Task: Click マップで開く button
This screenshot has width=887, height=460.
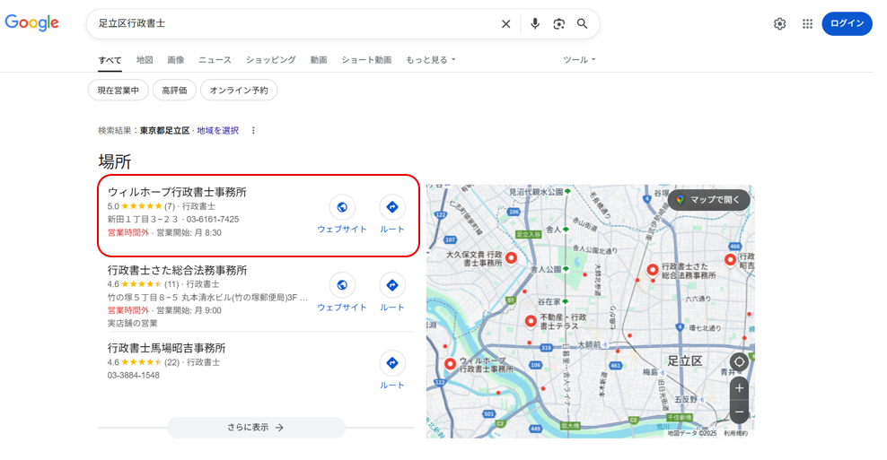Action: coord(709,200)
